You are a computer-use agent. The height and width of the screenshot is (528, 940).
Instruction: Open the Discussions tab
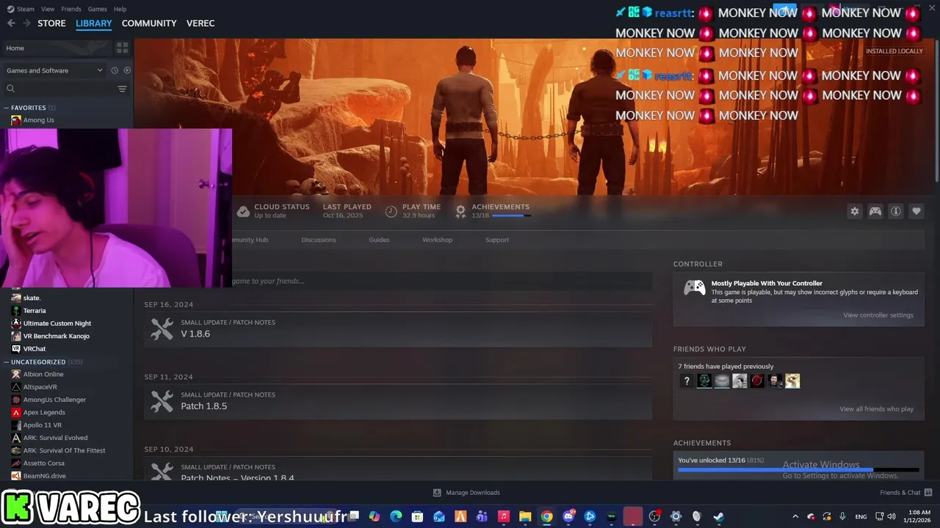point(319,240)
